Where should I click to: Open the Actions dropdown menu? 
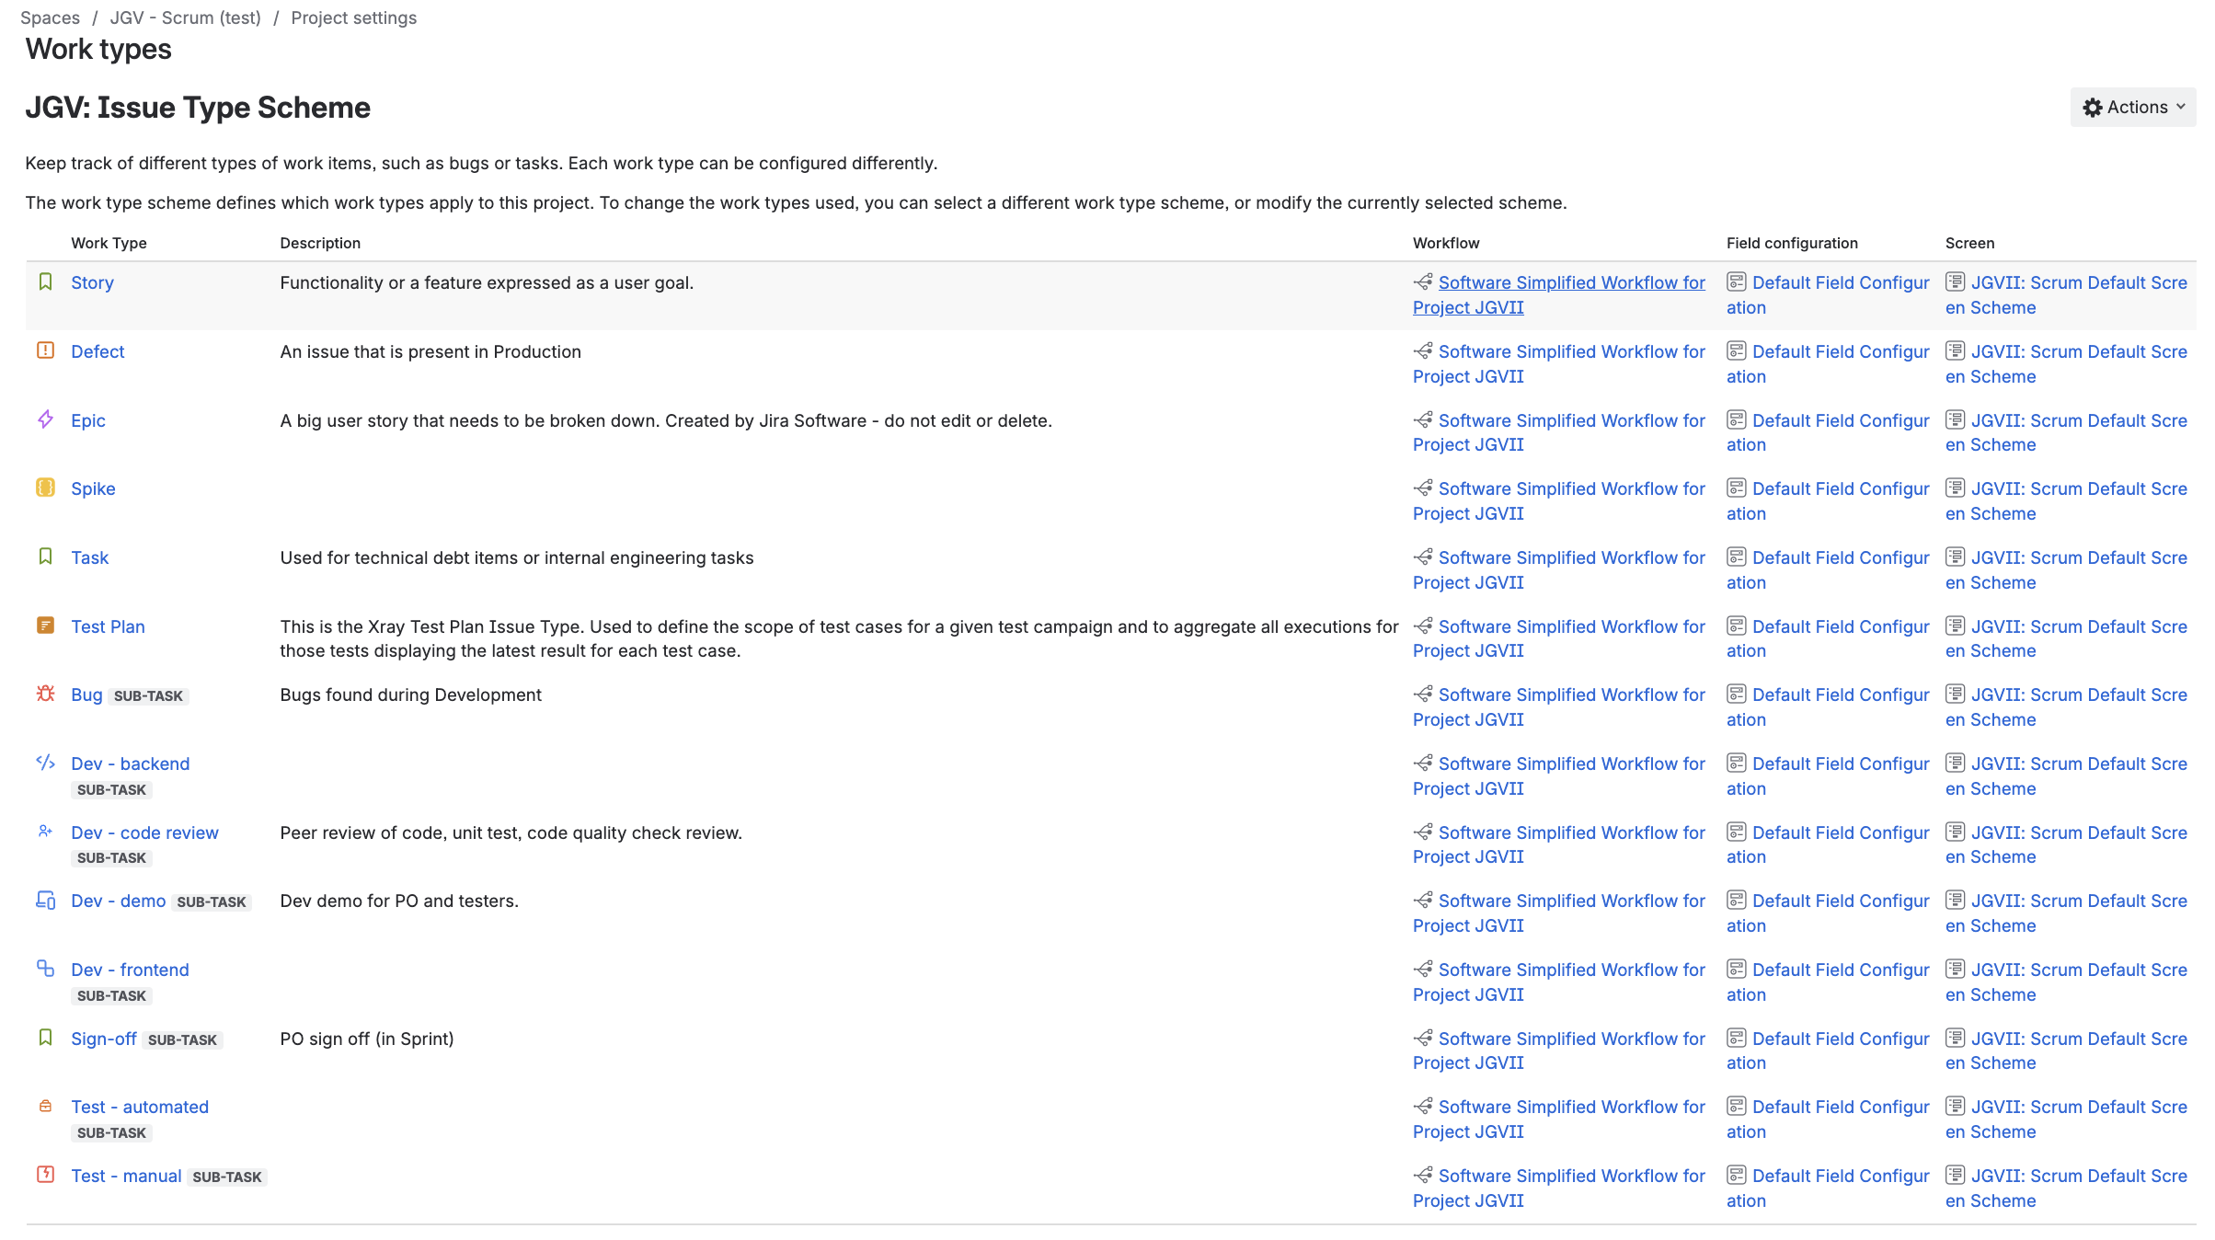pos(2133,108)
